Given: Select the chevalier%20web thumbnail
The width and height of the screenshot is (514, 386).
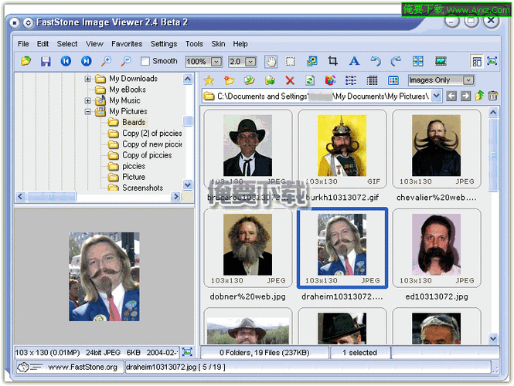Looking at the screenshot, I should point(436,149).
